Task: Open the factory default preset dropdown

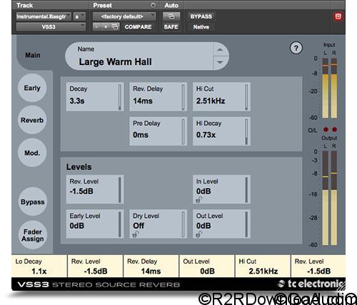Action: click(x=124, y=16)
